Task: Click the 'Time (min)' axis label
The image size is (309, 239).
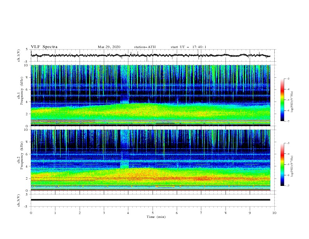Action: tap(156, 217)
